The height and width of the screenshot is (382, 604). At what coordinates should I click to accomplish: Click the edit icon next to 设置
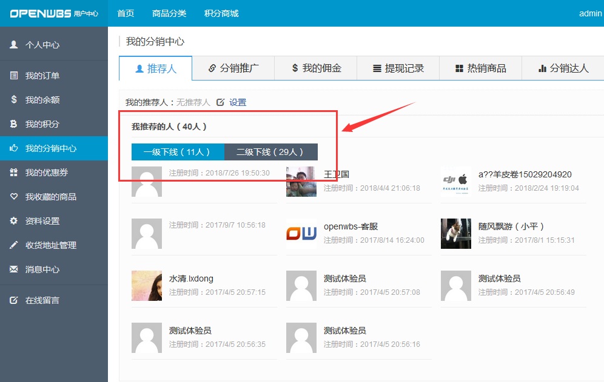click(x=221, y=102)
